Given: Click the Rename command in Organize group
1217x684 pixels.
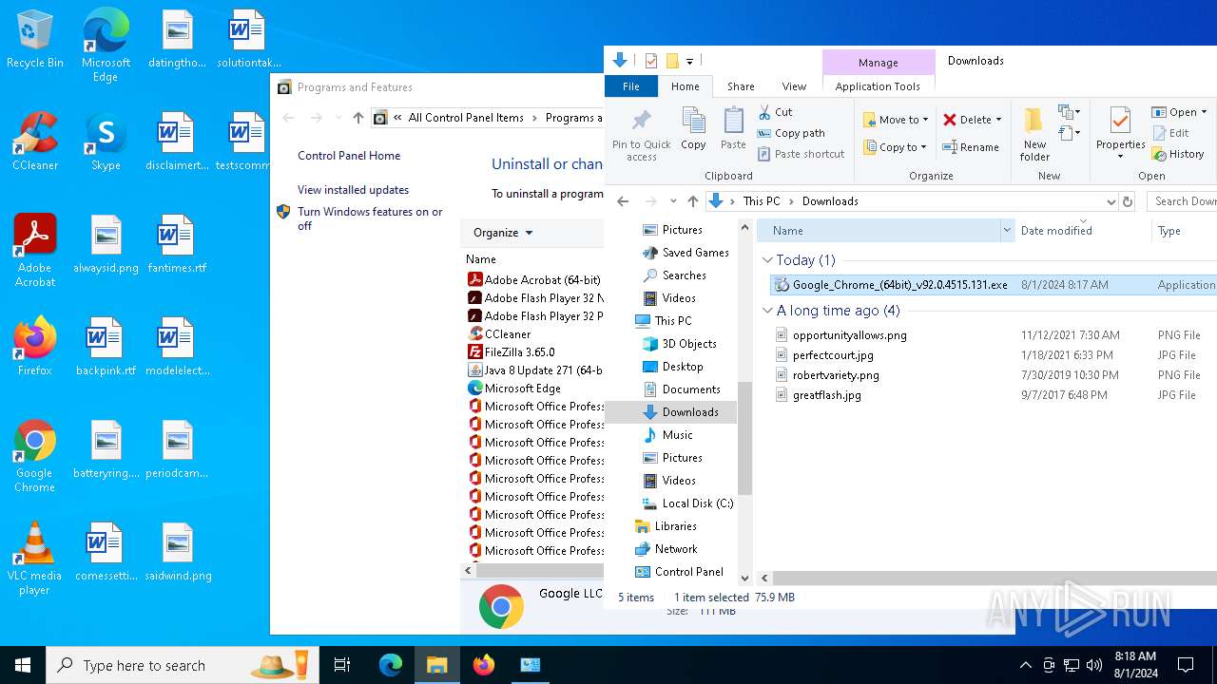Looking at the screenshot, I should (970, 147).
